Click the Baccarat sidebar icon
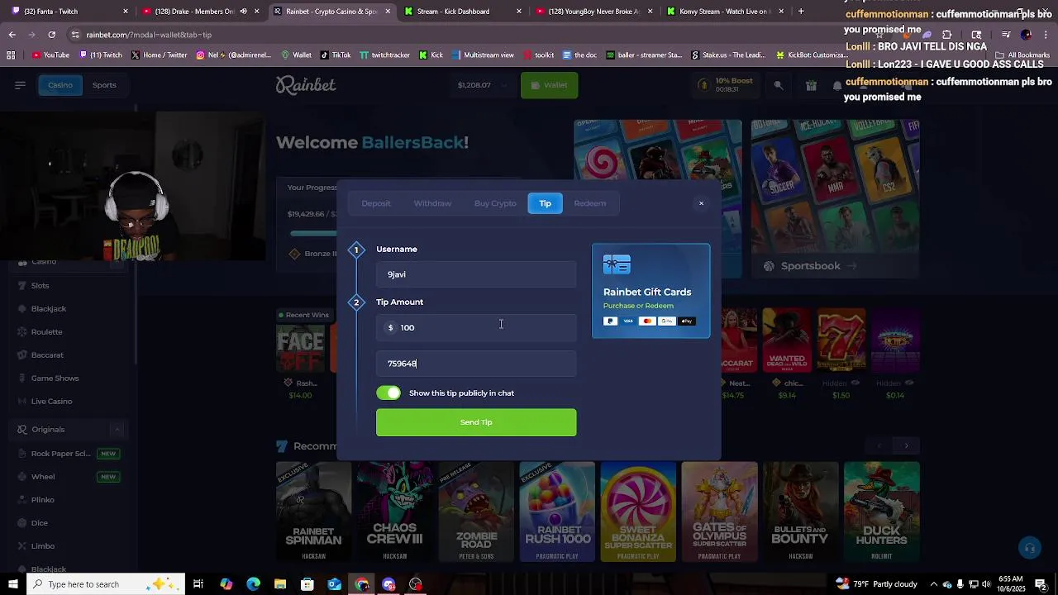Screen dimensions: 1058x595 [x=23, y=355]
